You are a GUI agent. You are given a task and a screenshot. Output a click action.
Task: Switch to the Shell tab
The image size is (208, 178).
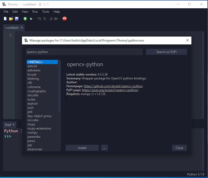click(x=8, y=125)
